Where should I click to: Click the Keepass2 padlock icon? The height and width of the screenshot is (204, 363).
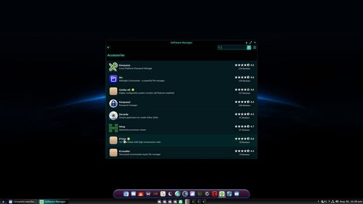click(113, 103)
